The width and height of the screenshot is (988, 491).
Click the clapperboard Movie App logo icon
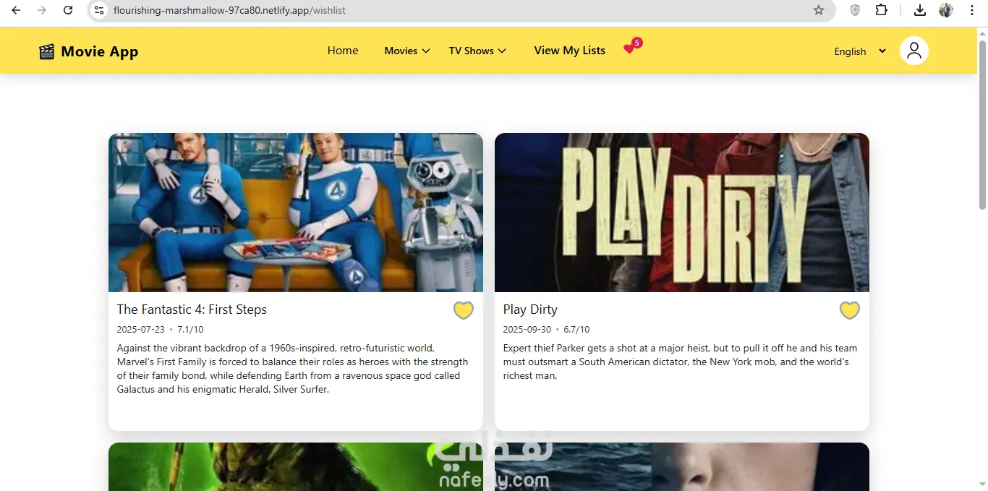point(47,51)
